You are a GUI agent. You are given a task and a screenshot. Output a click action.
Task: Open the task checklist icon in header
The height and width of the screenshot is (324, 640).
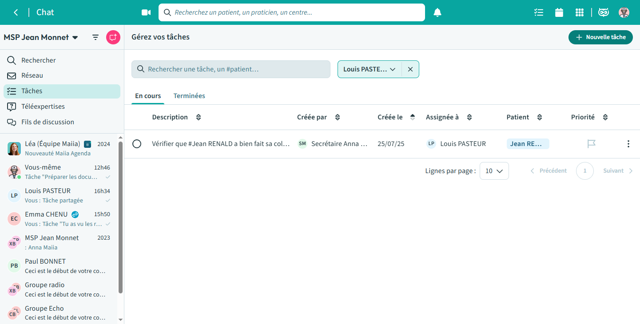[539, 12]
